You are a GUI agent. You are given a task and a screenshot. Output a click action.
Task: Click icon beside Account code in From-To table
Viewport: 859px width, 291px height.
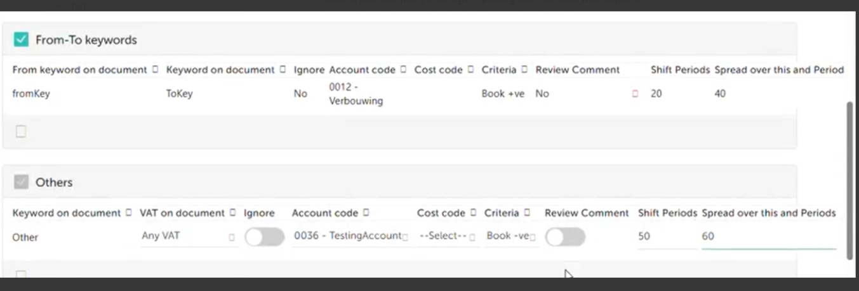click(x=403, y=70)
